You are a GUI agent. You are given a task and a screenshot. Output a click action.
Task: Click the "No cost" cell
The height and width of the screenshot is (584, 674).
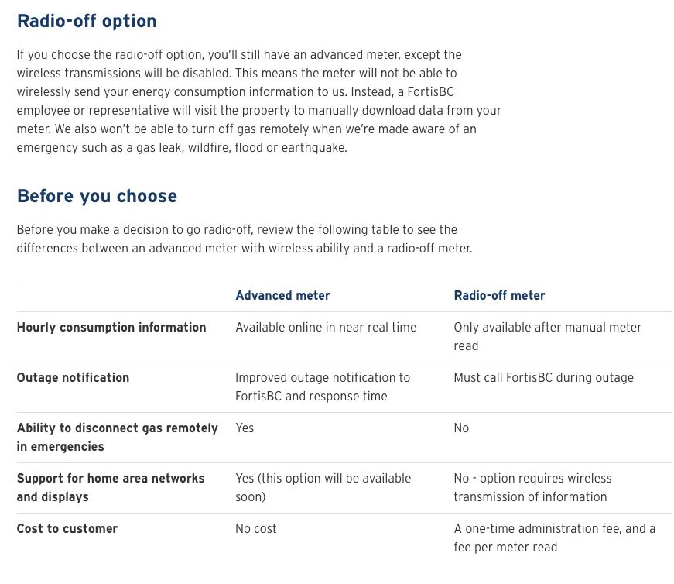pyautogui.click(x=256, y=529)
